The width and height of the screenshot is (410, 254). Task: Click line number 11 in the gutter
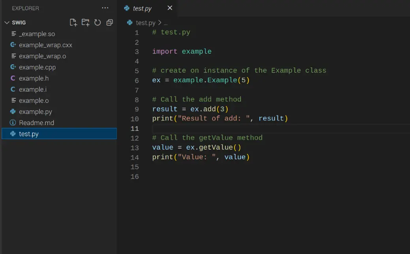[x=135, y=128]
